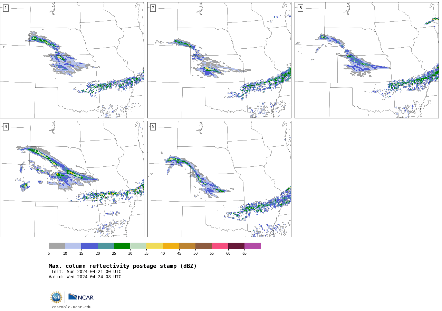Click colorbar tick label 5
This screenshot has height=311, width=442.
(49, 253)
